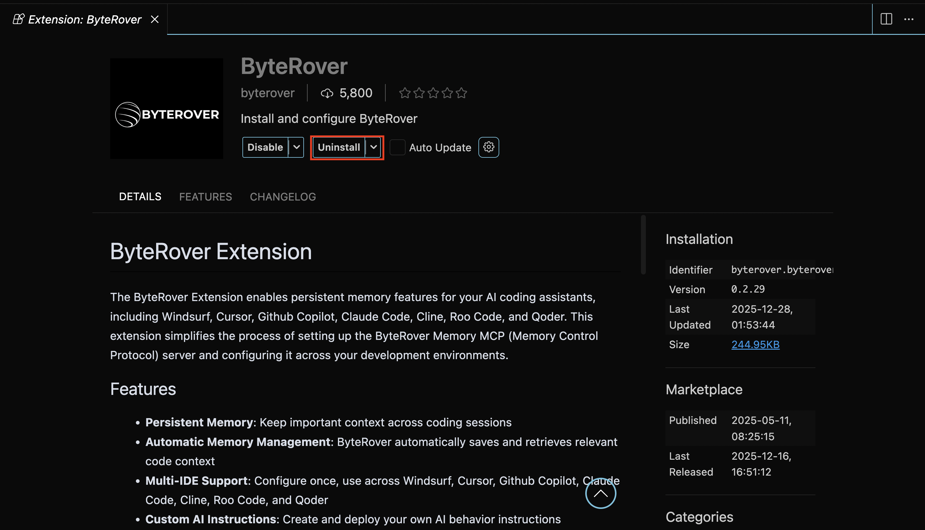The image size is (925, 530).
Task: Rate ByteRover by clicking the first star
Action: (x=405, y=93)
